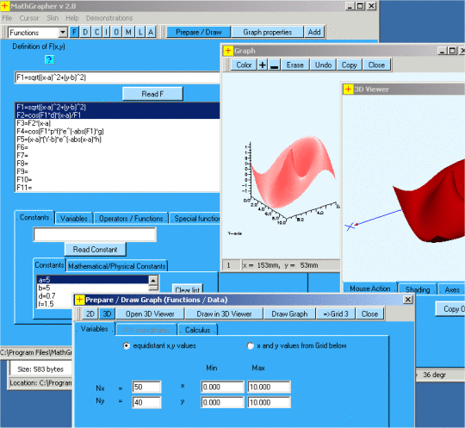465x428 pixels.
Task: Click the Draw Graph button
Action: 289,313
